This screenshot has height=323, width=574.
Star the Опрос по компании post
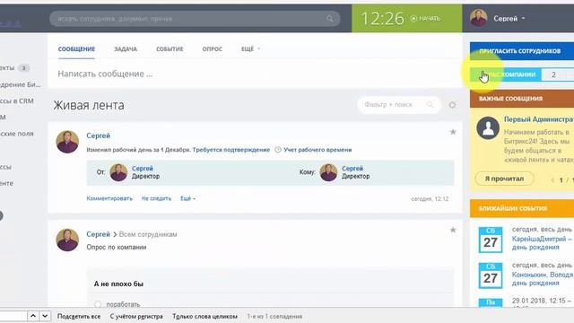click(453, 230)
